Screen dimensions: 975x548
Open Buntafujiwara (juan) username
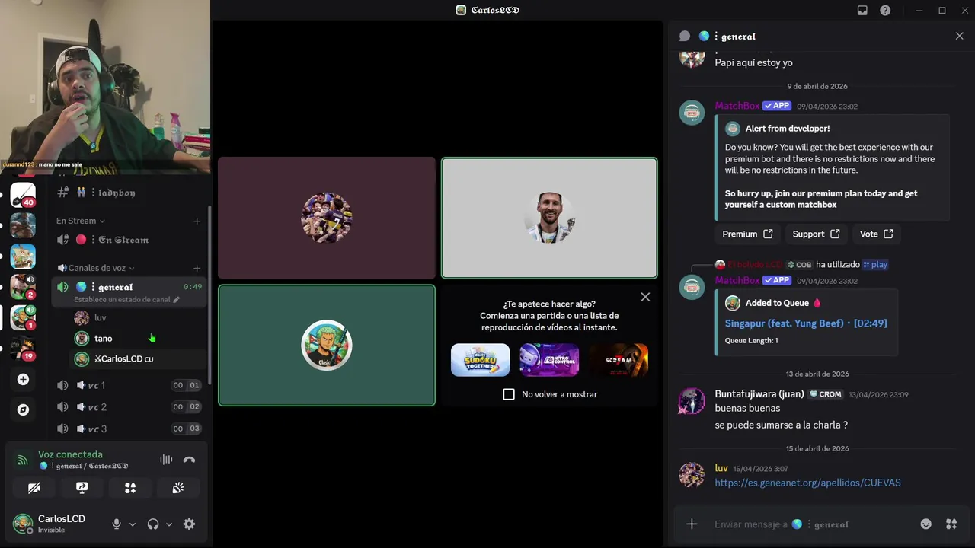(759, 394)
